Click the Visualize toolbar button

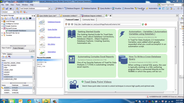[x=117, y=8]
